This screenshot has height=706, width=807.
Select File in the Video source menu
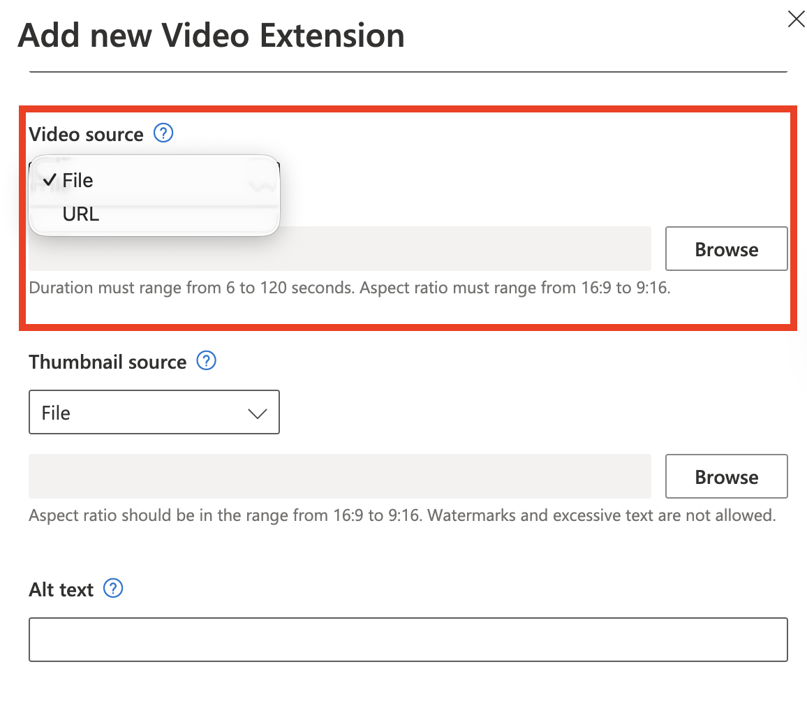pyautogui.click(x=77, y=181)
